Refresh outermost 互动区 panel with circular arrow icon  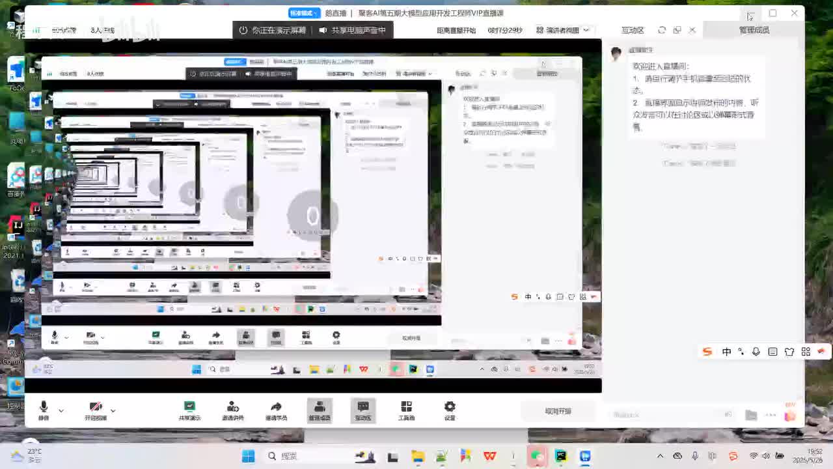[662, 30]
